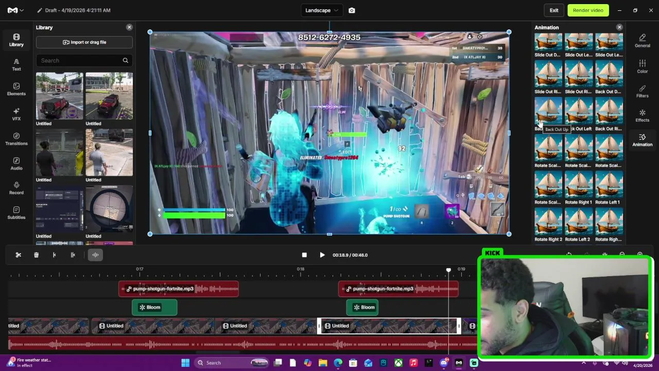The width and height of the screenshot is (659, 371).
Task: Select the dark settings screen thumbnail
Action: click(59, 209)
